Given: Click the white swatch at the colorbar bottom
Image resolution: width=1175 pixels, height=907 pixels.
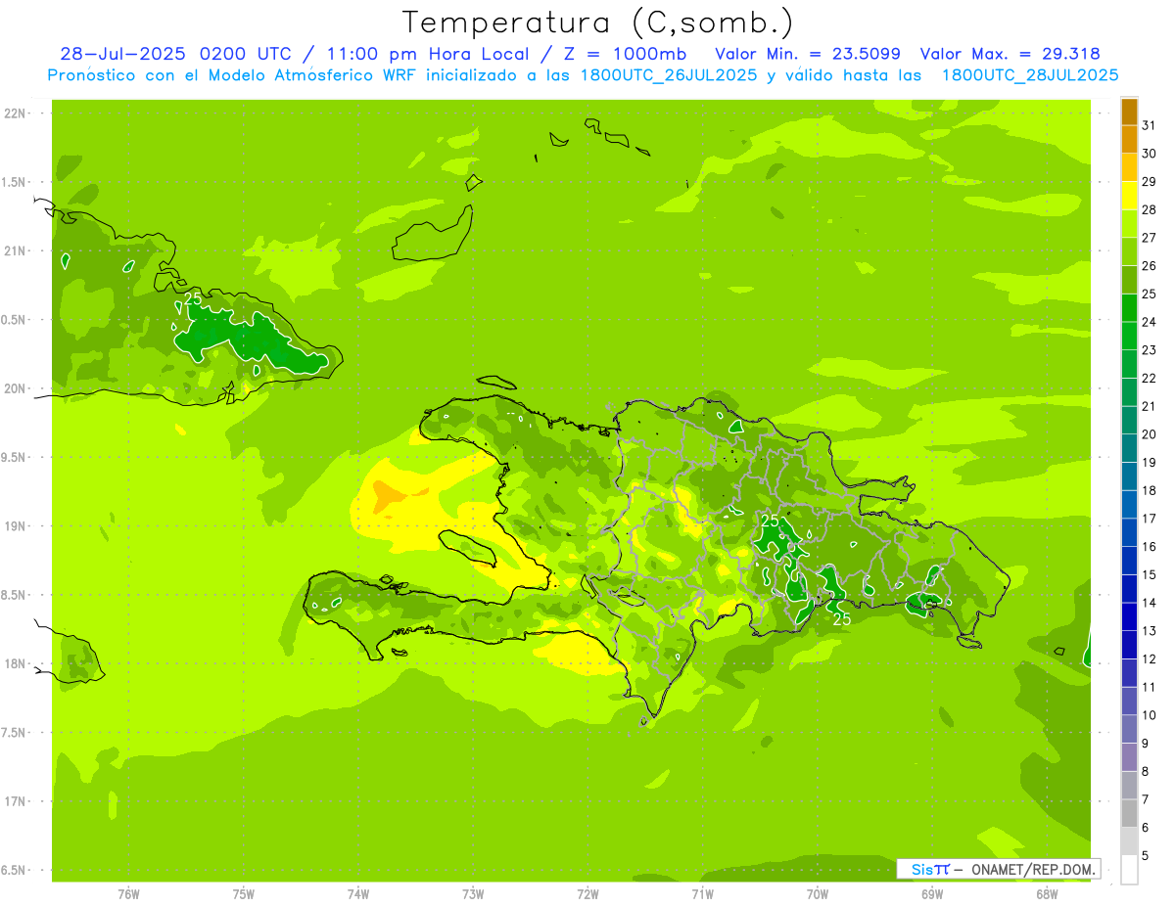Looking at the screenshot, I should 1129,869.
